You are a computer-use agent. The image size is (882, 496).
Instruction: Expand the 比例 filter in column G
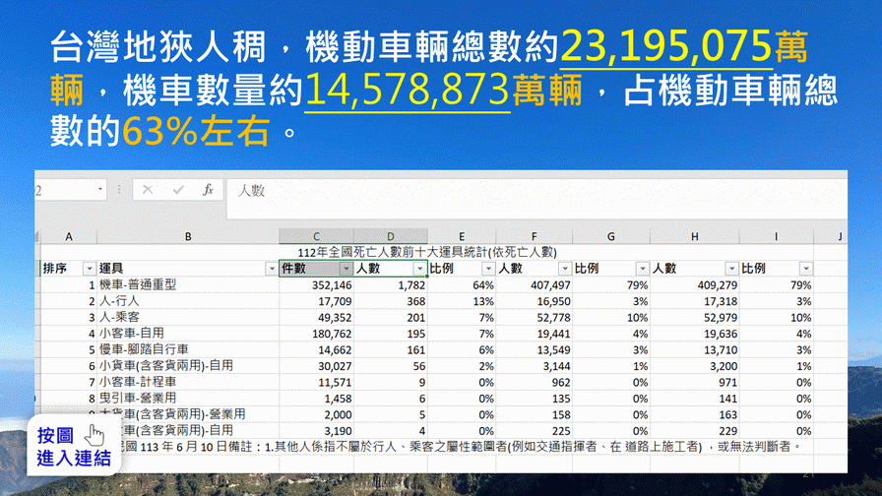pyautogui.click(x=641, y=269)
